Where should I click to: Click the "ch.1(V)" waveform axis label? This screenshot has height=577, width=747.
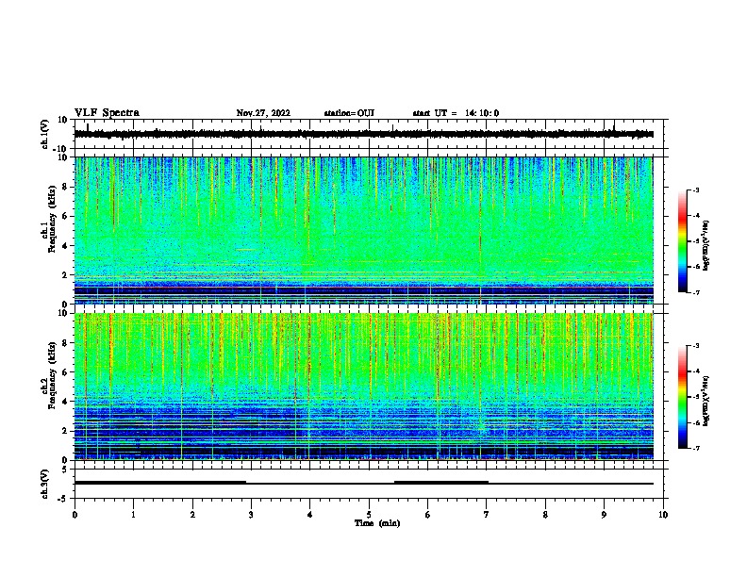pyautogui.click(x=44, y=134)
